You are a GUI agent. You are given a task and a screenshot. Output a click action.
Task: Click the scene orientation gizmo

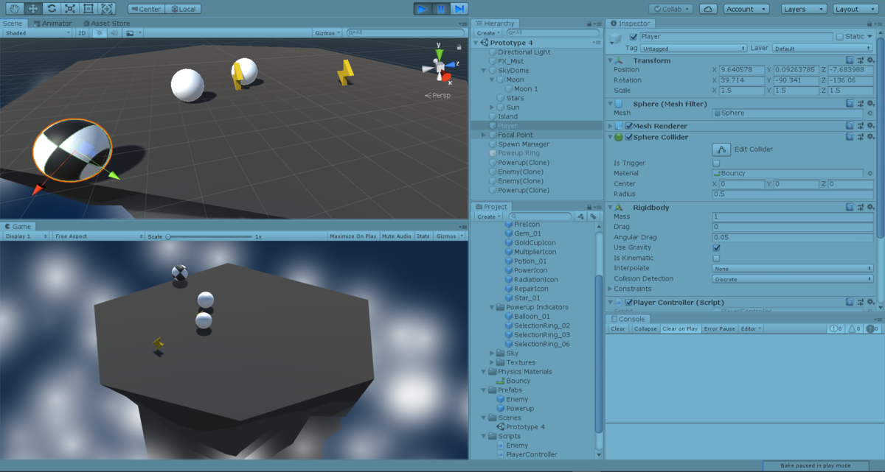click(x=440, y=66)
